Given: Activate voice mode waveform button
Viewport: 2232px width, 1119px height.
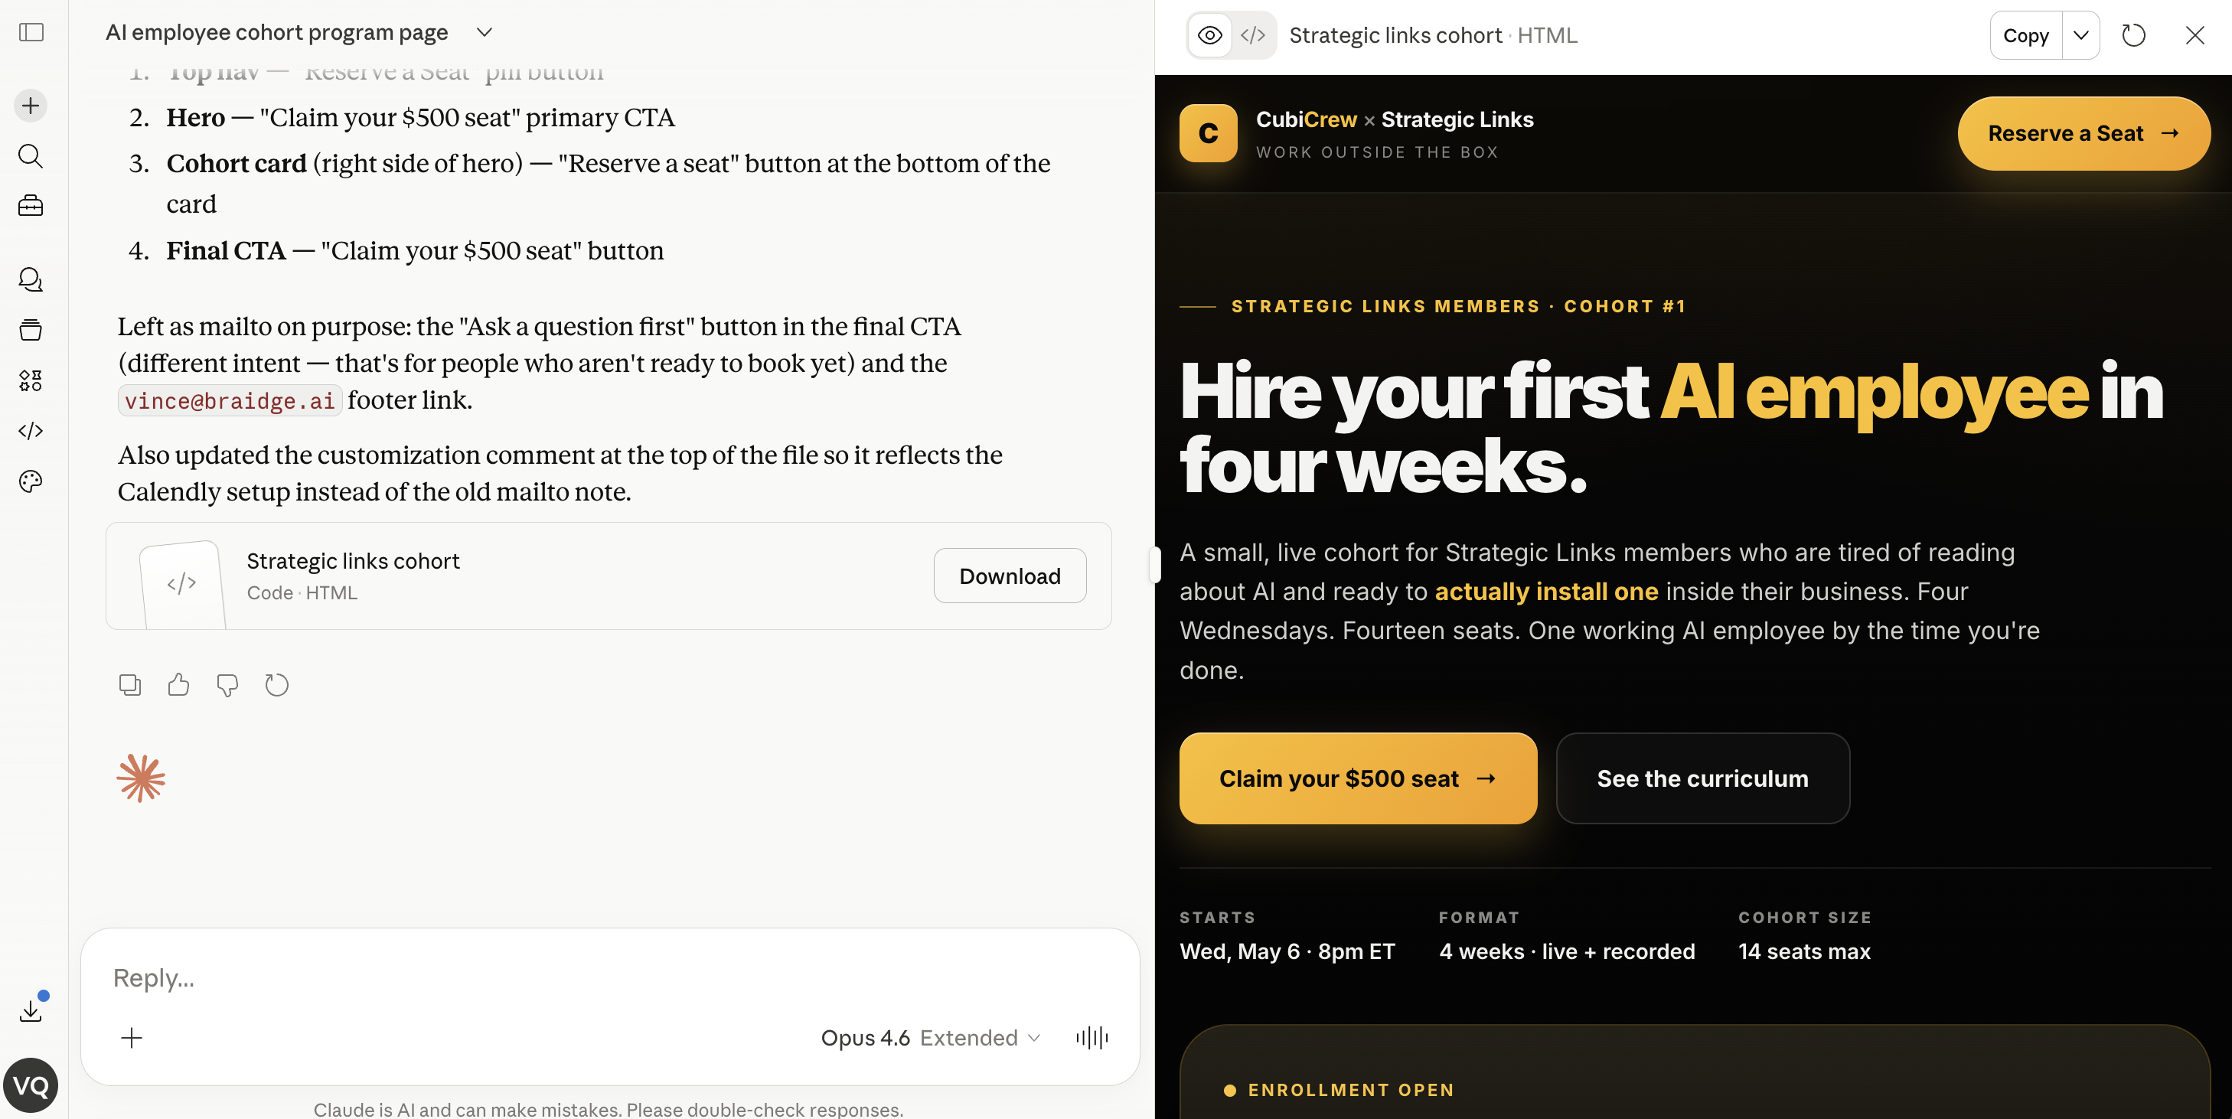Looking at the screenshot, I should tap(1092, 1038).
